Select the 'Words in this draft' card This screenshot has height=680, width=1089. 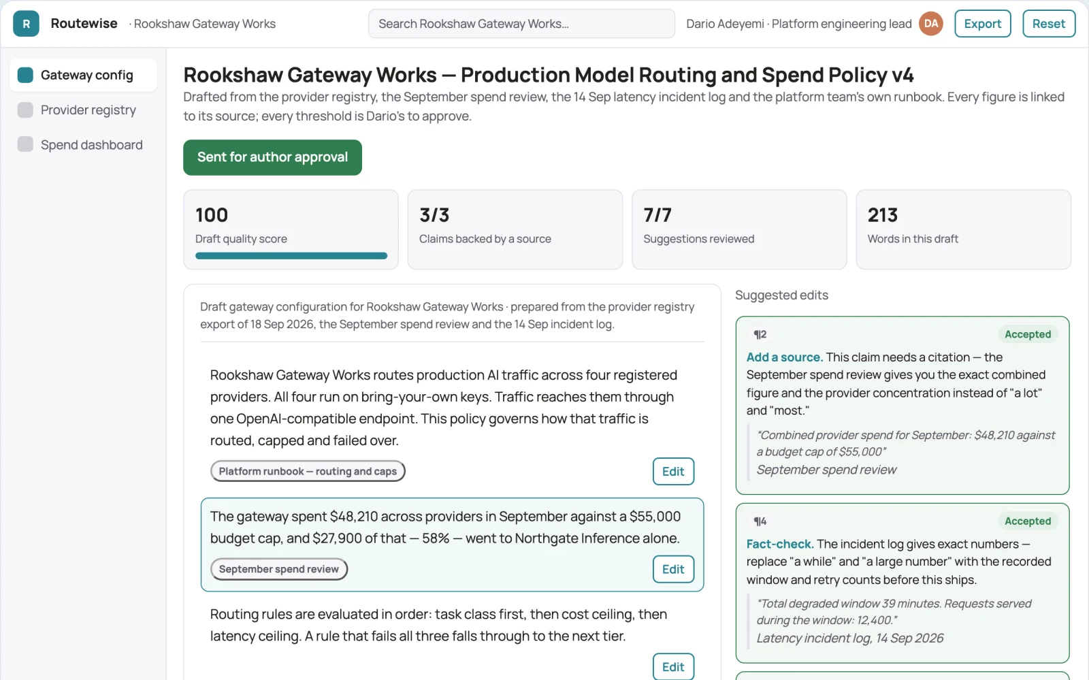click(963, 229)
